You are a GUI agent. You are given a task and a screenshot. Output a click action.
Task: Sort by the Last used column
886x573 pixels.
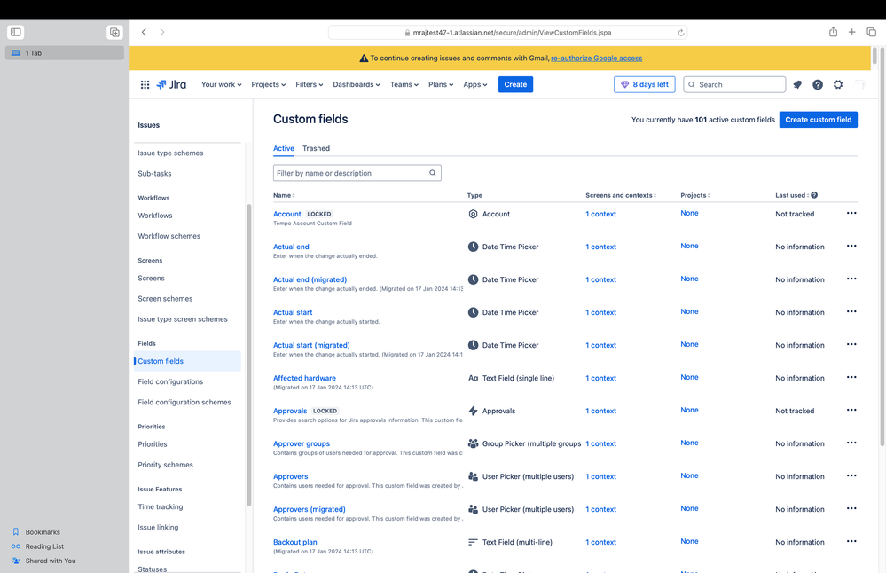pos(792,195)
